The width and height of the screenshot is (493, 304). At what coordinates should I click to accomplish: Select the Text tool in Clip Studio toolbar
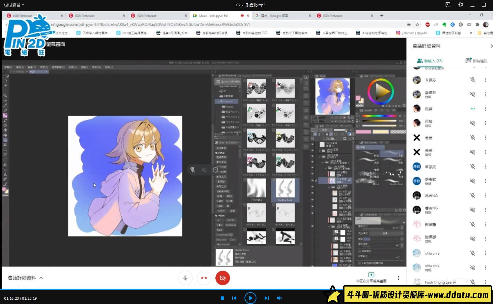point(5,175)
